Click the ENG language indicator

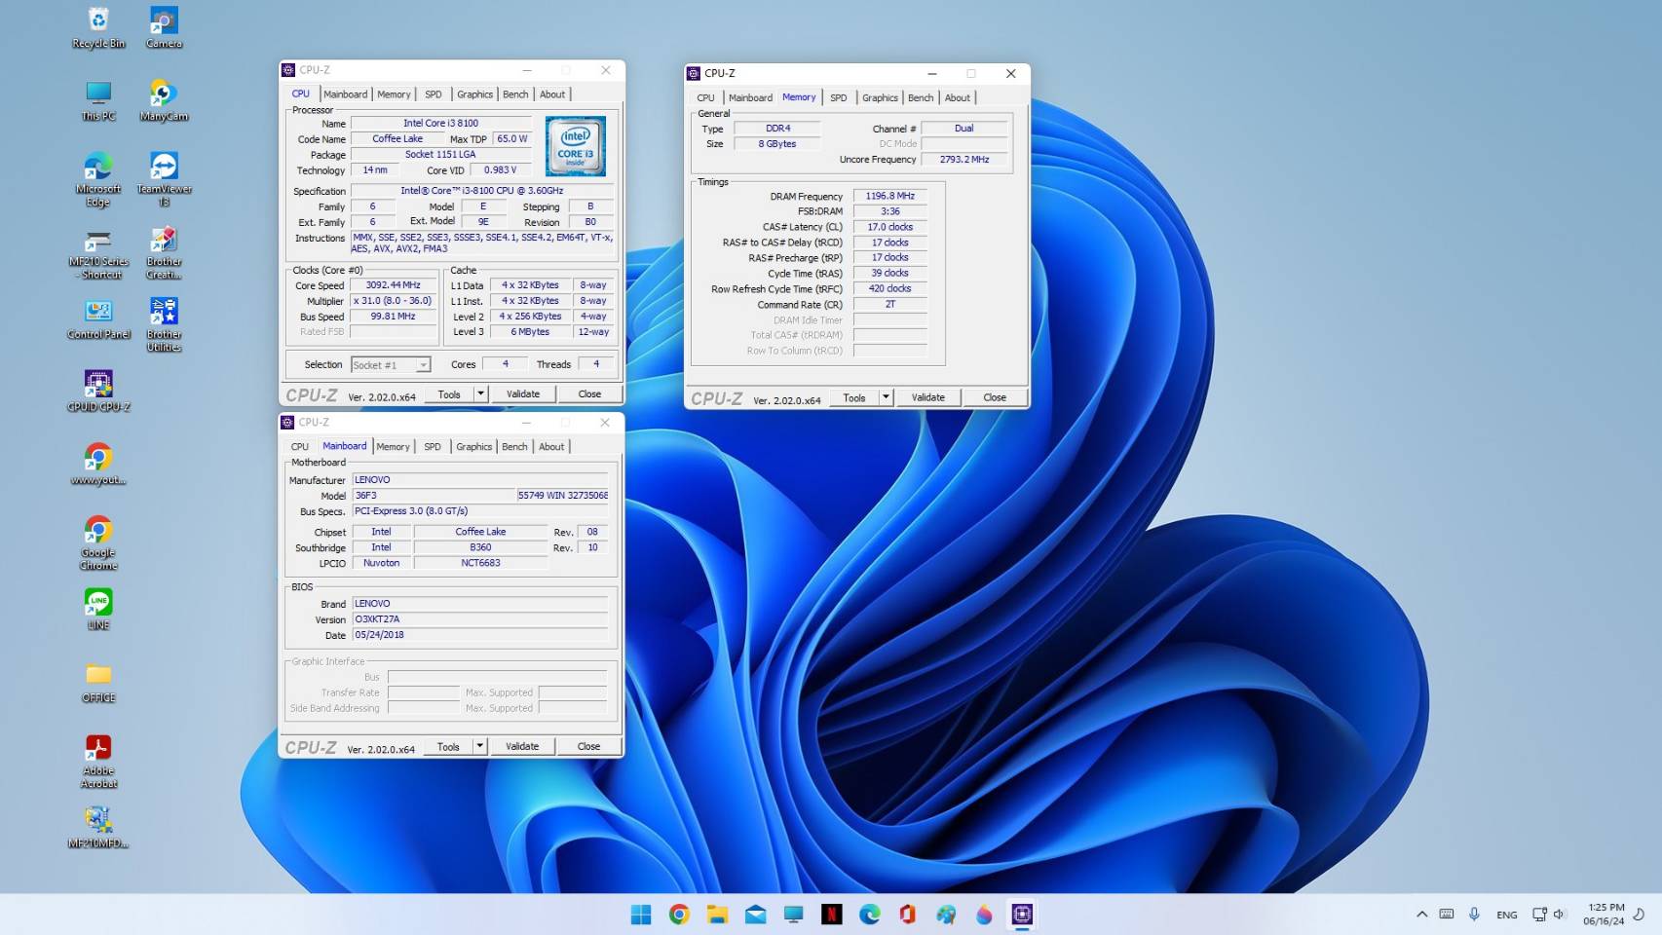[x=1507, y=915]
